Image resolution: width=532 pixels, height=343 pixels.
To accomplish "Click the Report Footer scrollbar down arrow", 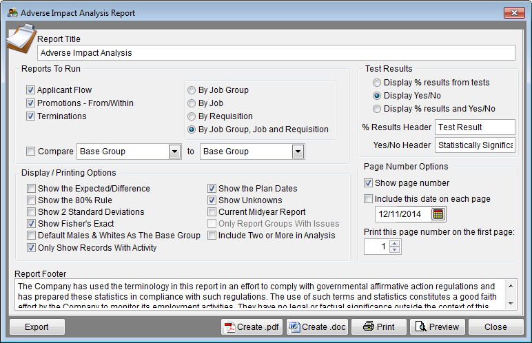I will [x=511, y=304].
